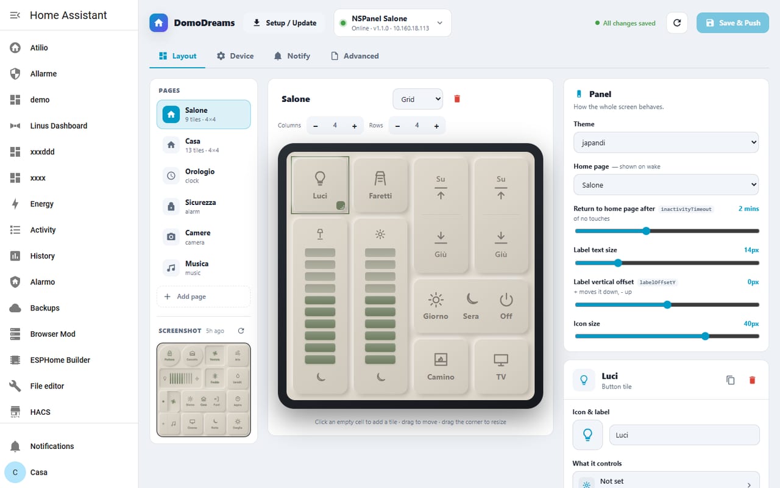Decrease the Columns count
The image size is (780, 488).
coord(316,126)
